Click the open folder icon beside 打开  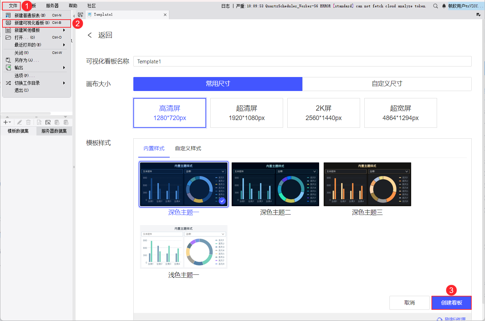pos(8,37)
